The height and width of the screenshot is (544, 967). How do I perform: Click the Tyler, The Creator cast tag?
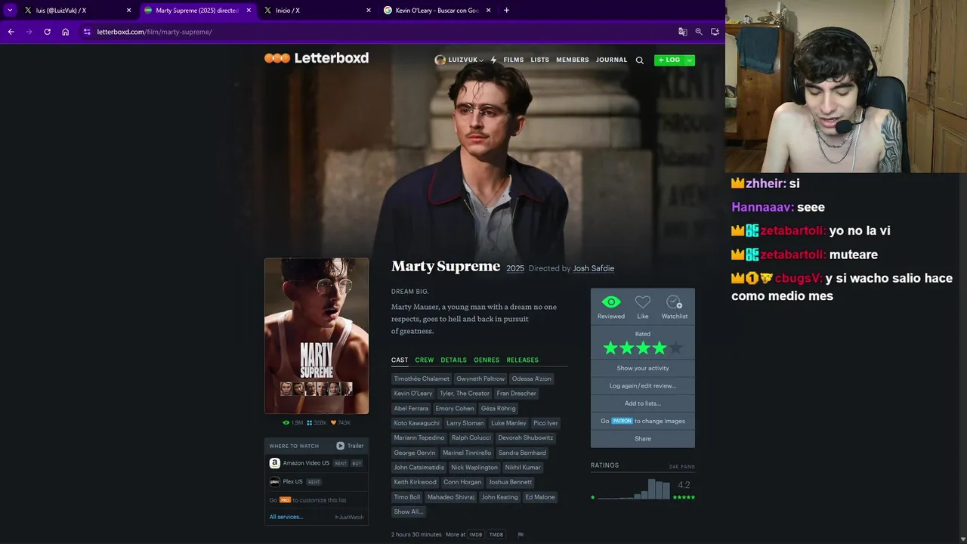(x=465, y=394)
